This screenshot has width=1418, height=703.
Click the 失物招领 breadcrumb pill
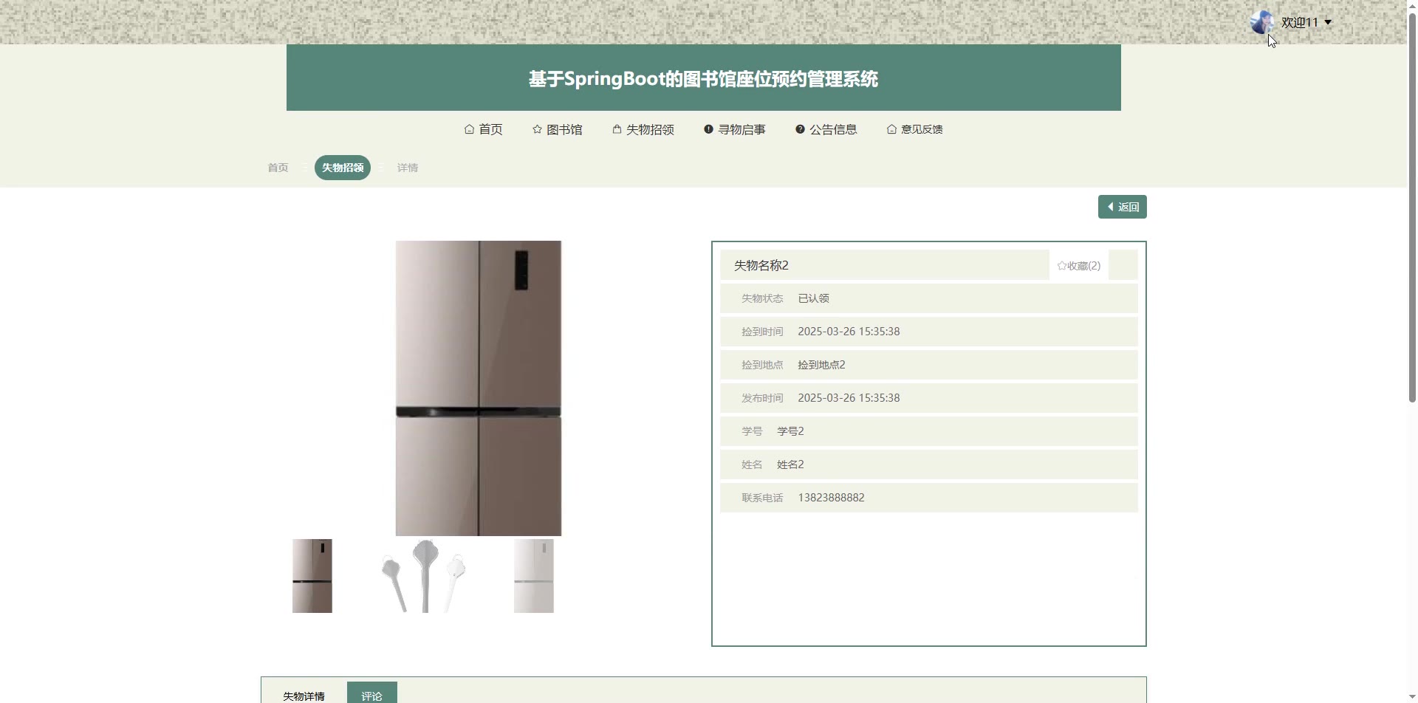(x=343, y=168)
